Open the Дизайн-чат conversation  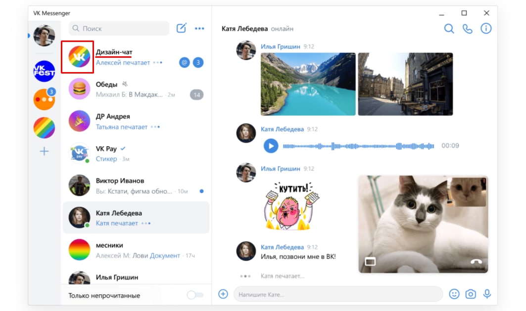coord(136,57)
